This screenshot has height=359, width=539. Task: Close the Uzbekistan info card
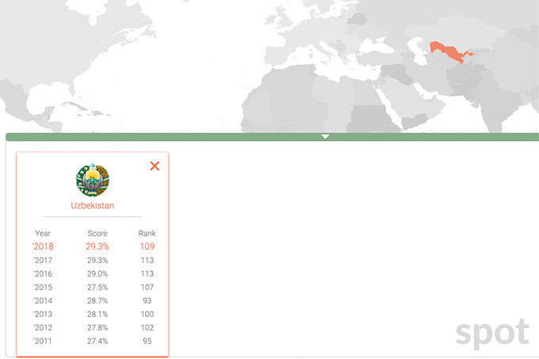(x=155, y=166)
